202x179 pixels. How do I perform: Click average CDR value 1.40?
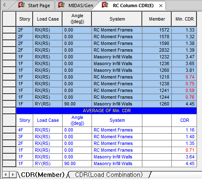tap(184, 137)
